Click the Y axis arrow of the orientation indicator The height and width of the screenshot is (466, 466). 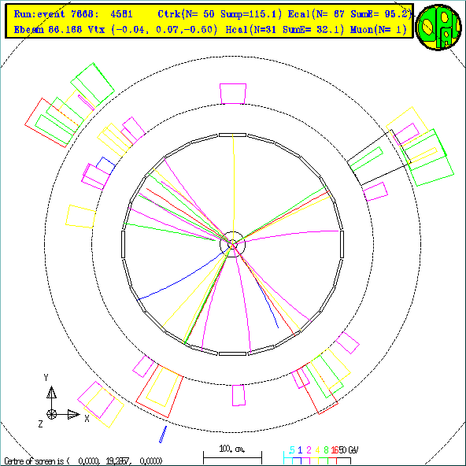51,392
